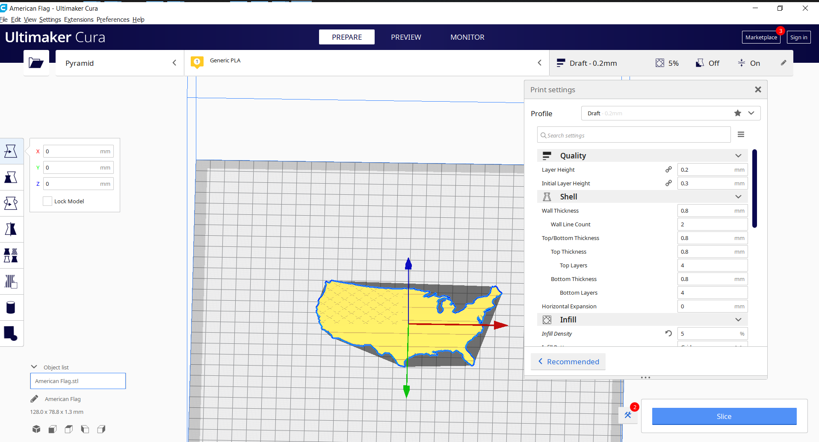The height and width of the screenshot is (442, 819).
Task: Switch to the MONITOR stage tab
Action: click(x=467, y=37)
